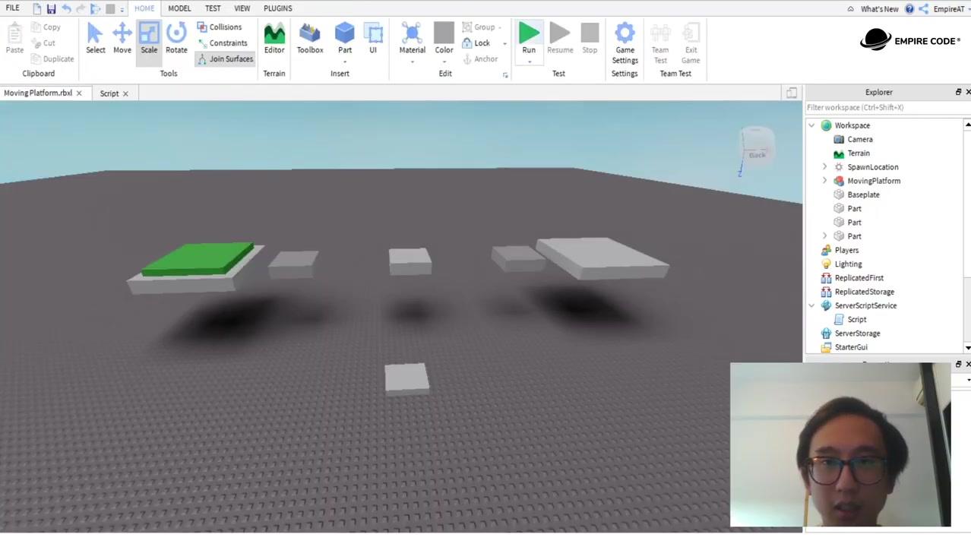Screen dimensions: 971x547
Task: Activate the Rotate tool
Action: pyautogui.click(x=176, y=38)
